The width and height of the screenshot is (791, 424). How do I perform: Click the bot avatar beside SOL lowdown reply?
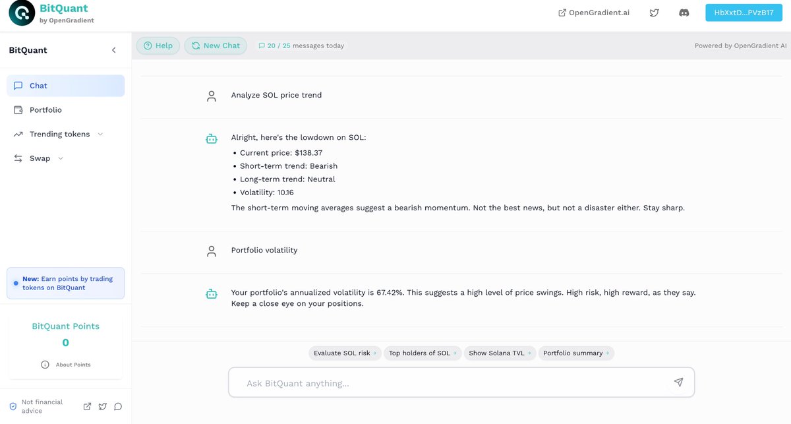(x=212, y=138)
